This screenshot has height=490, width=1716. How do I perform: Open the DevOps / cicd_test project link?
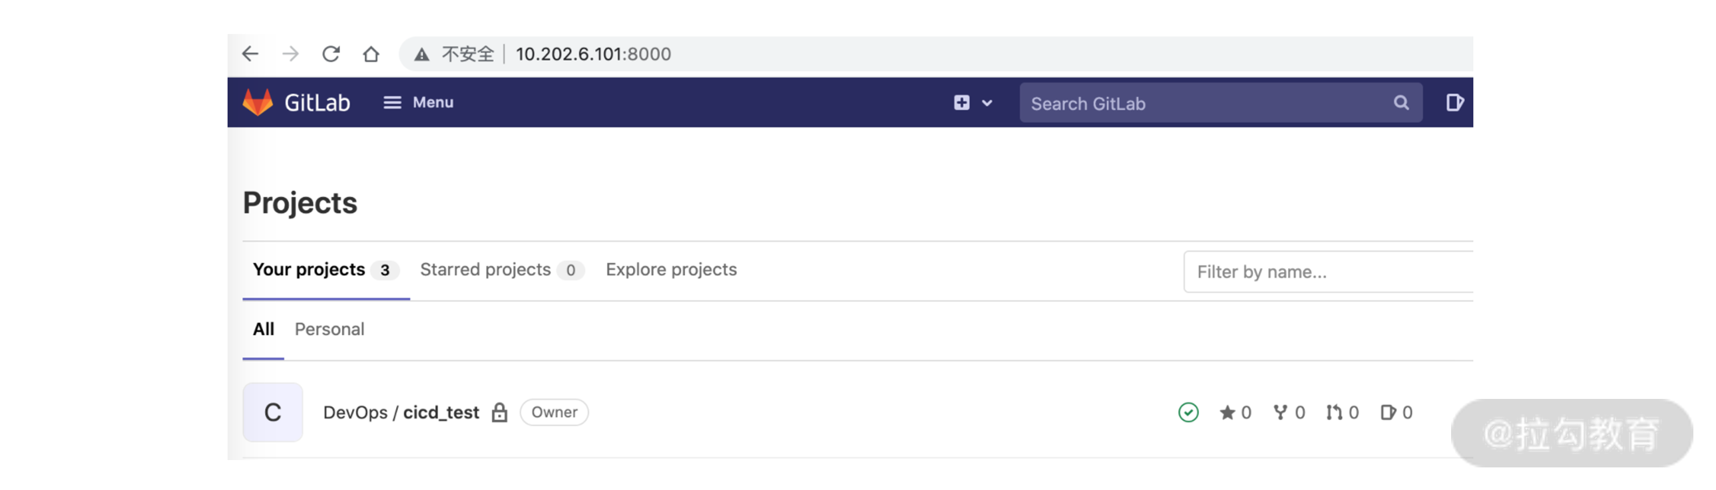(x=401, y=413)
